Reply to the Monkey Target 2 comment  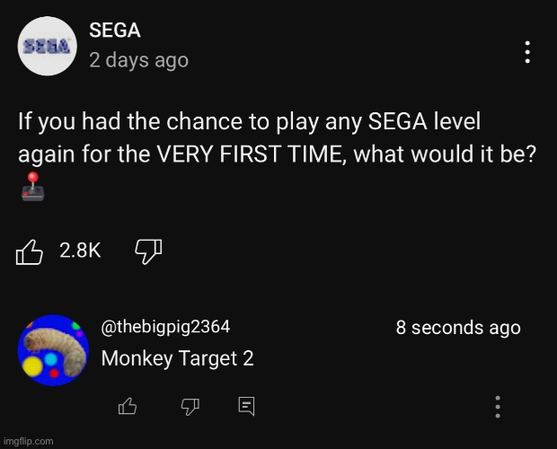coord(246,407)
